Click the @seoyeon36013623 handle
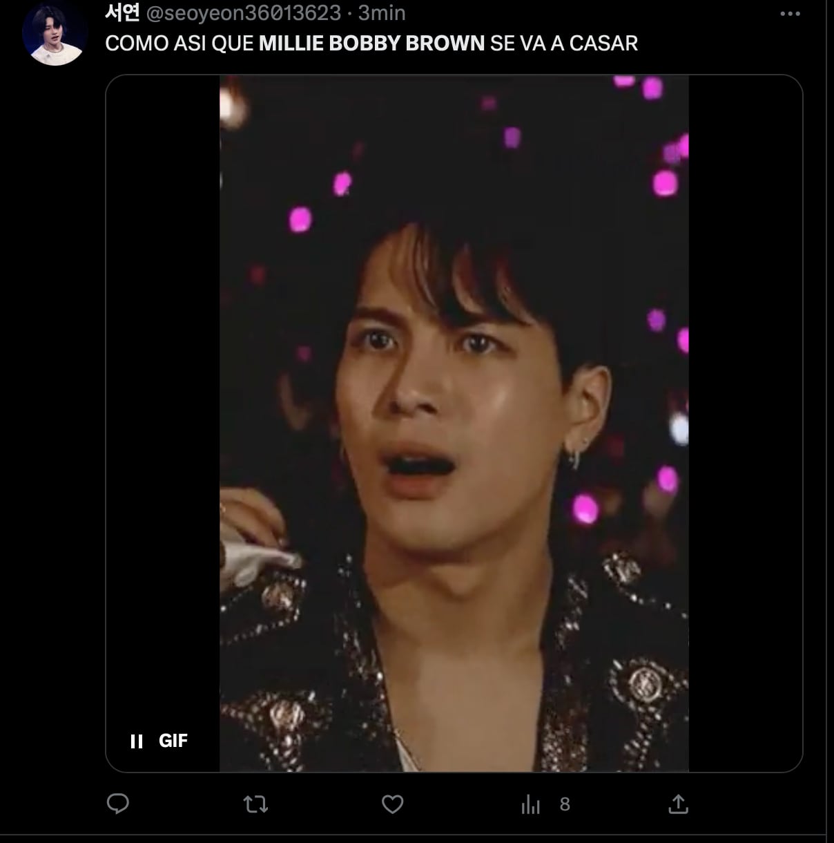Image resolution: width=834 pixels, height=843 pixels. [x=244, y=12]
